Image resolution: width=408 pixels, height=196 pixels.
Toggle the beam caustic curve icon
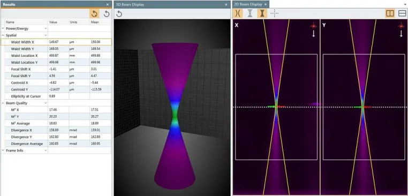click(x=238, y=13)
